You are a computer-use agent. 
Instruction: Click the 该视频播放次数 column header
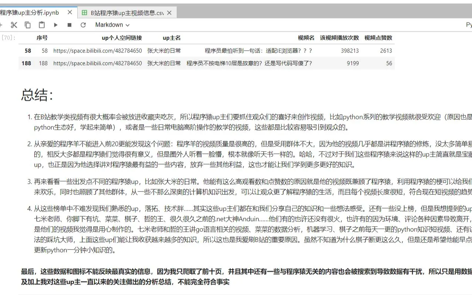pyautogui.click(x=339, y=38)
